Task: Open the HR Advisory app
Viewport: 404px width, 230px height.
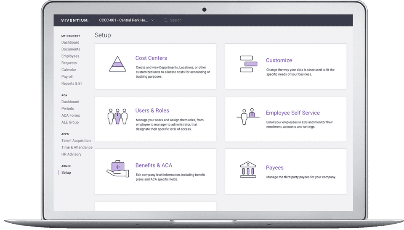Action: click(x=72, y=154)
